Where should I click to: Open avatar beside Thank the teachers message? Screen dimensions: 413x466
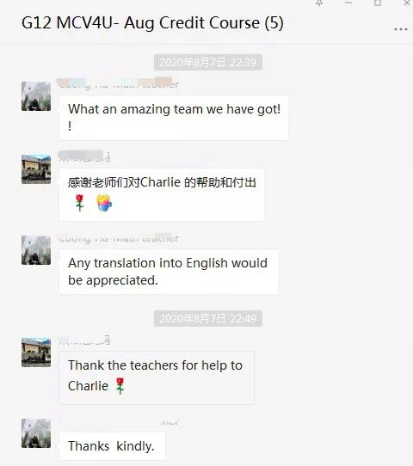36,353
